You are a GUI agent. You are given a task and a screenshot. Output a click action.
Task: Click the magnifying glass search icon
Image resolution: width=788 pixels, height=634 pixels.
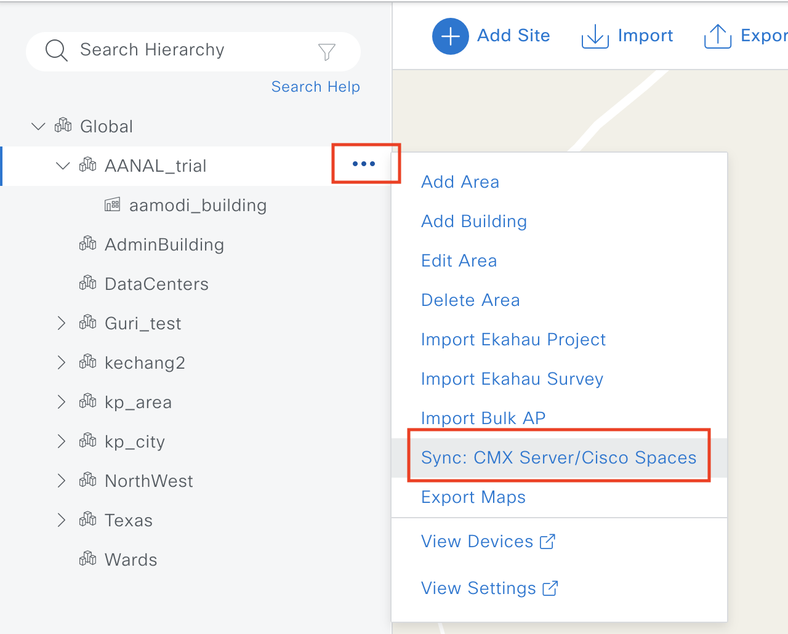(56, 50)
